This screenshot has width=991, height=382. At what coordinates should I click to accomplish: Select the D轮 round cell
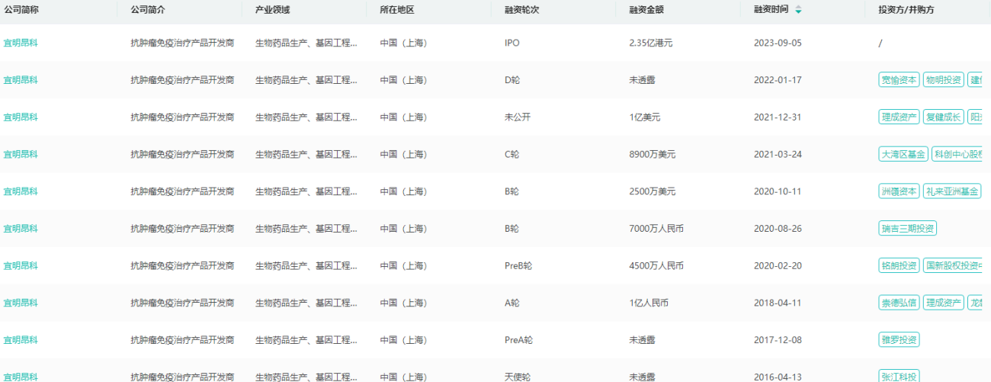tap(512, 80)
